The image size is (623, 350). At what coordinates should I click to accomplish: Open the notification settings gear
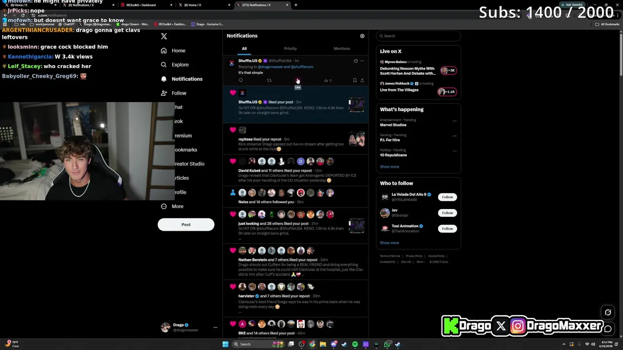(362, 36)
